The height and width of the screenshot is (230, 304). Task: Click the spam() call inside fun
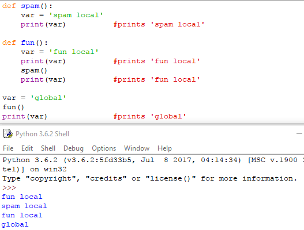pyautogui.click(x=34, y=71)
